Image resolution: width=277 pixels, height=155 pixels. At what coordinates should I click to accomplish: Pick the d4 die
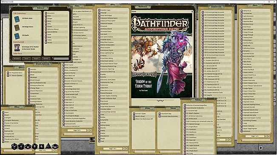coord(48,146)
